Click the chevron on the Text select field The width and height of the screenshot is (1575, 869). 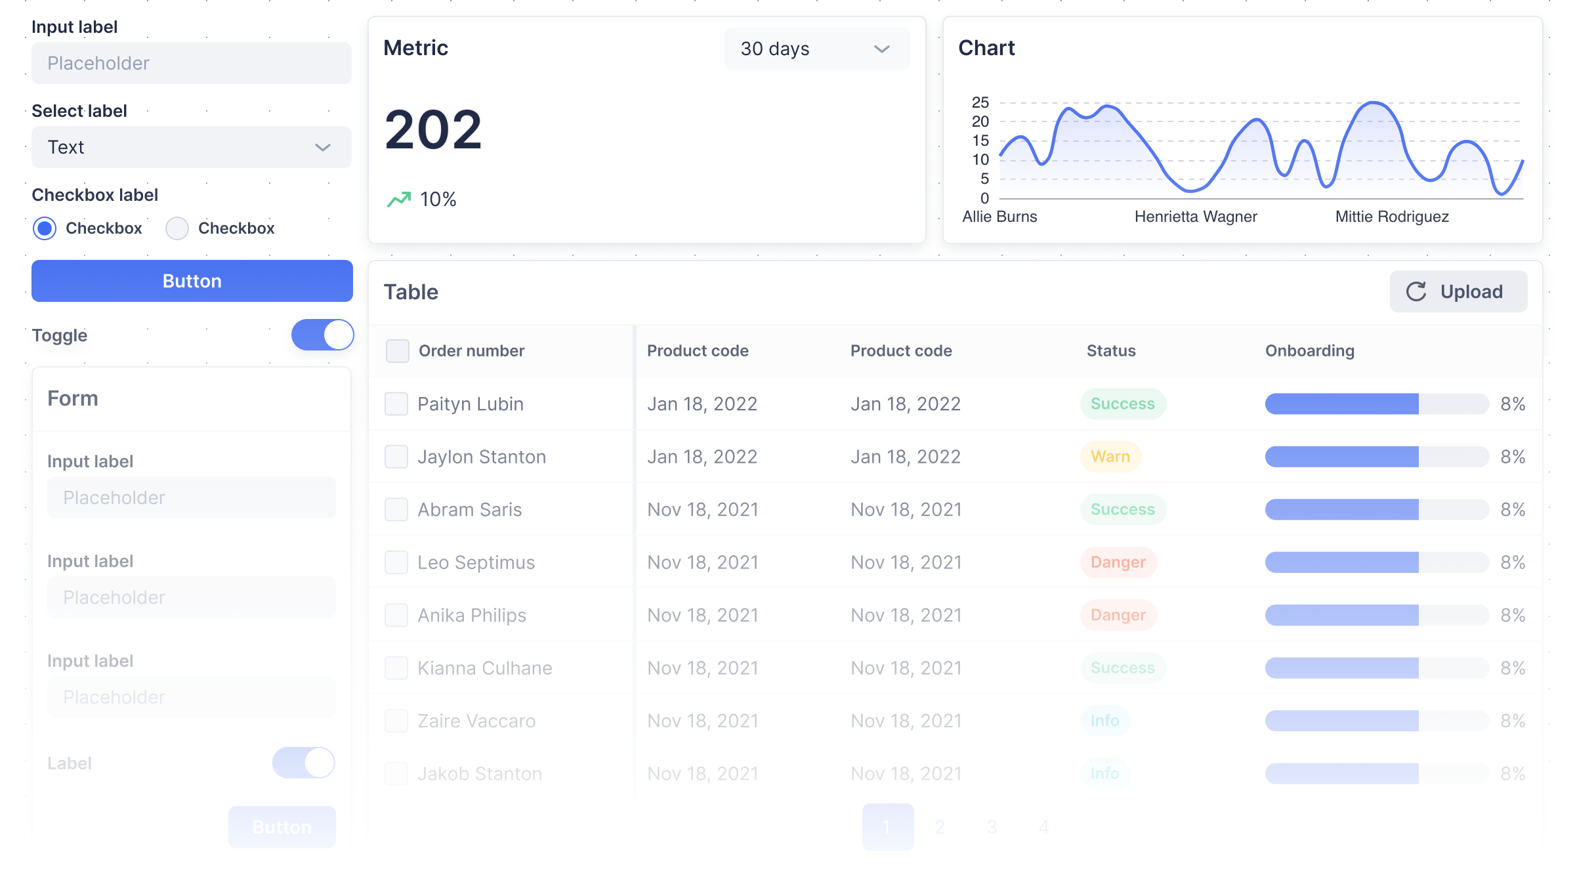click(x=322, y=147)
